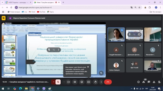Click unpin icon on presentation overlay

49,50
